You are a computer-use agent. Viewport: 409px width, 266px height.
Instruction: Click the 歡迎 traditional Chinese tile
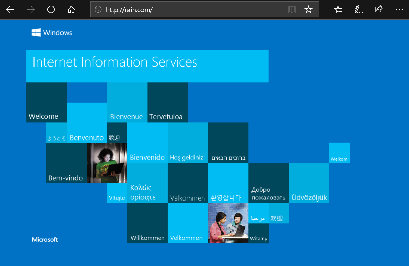pyautogui.click(x=117, y=133)
